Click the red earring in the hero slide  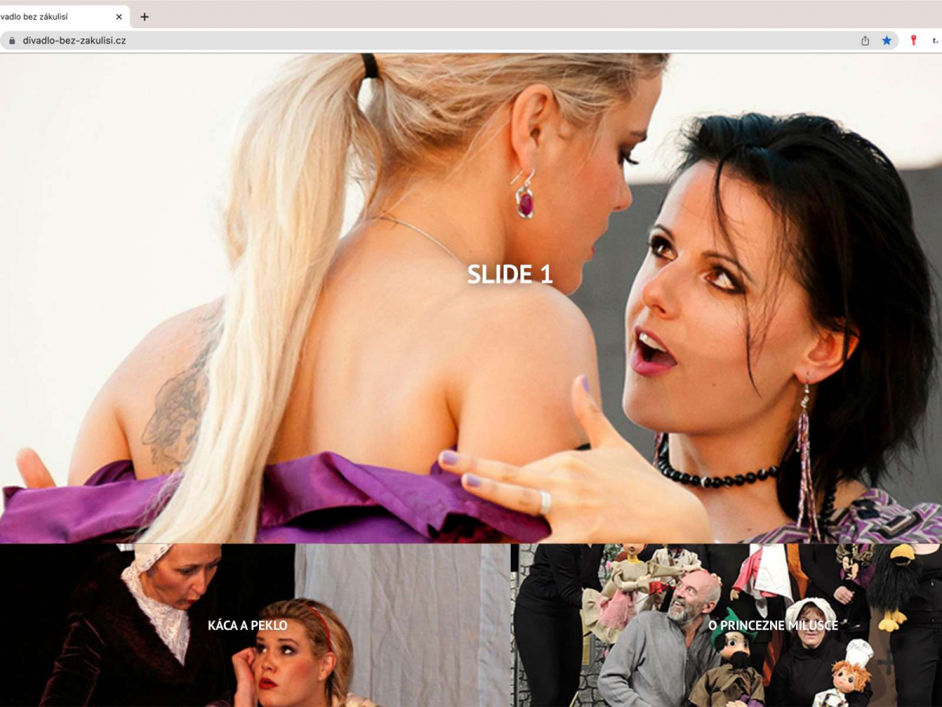[x=524, y=203]
